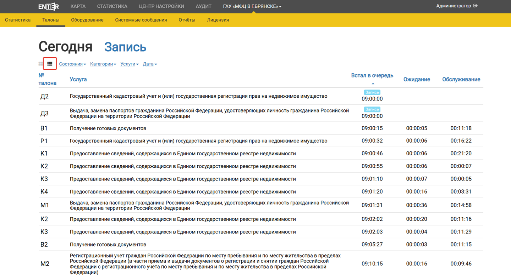This screenshot has height=276, width=511.
Task: Open the Услуги filter dropdown
Action: pyautogui.click(x=129, y=64)
